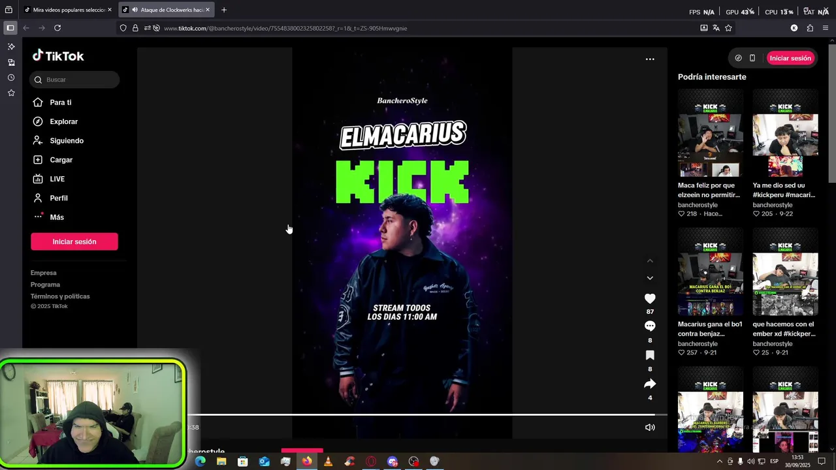This screenshot has width=836, height=470.
Task: Open the three-dots menu on the video
Action: pos(650,59)
